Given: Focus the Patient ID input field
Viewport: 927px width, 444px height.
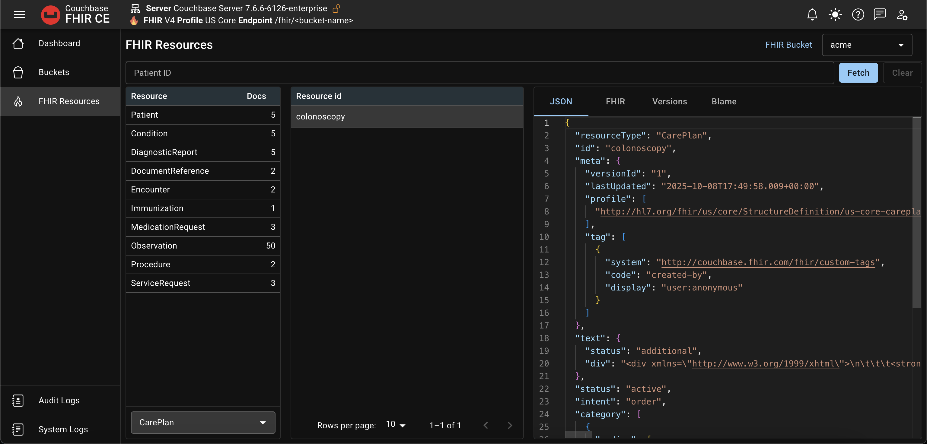Looking at the screenshot, I should coord(479,73).
